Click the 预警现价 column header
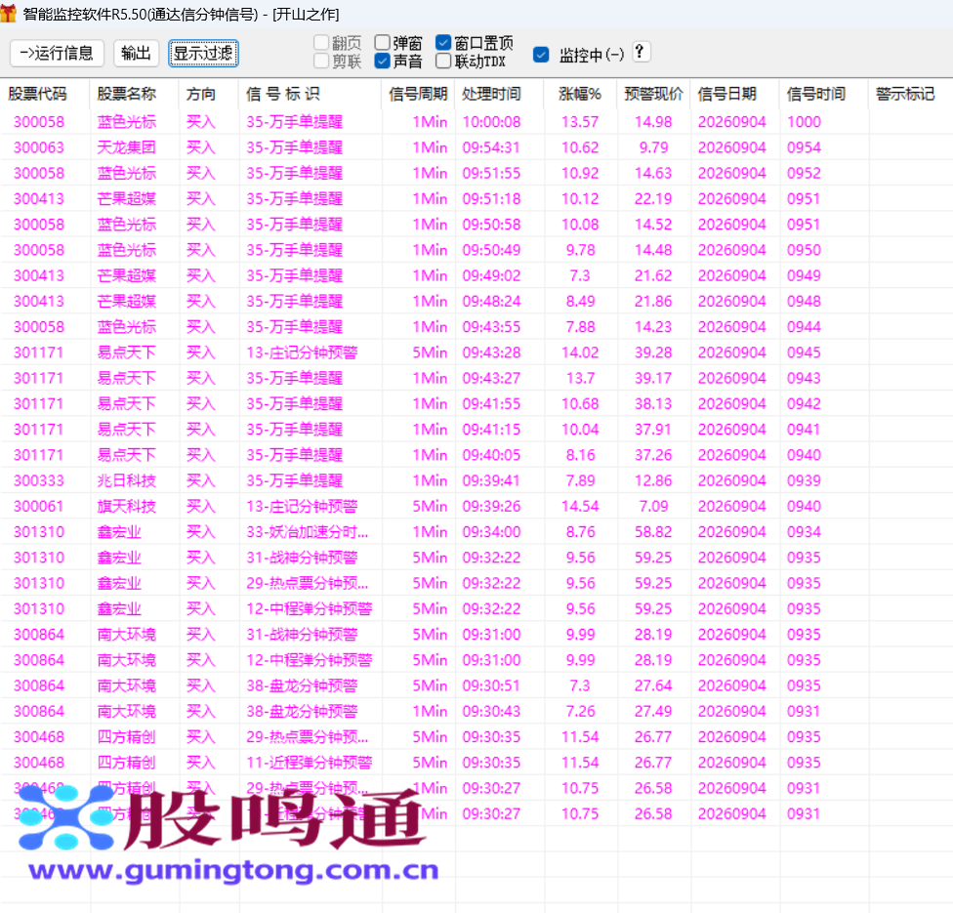Viewport: 953px width, 913px height. pos(653,94)
